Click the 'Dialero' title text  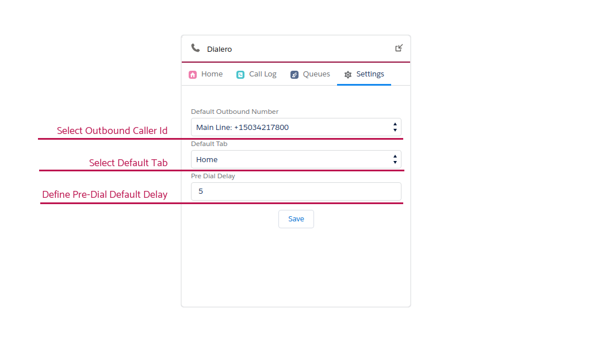click(219, 49)
